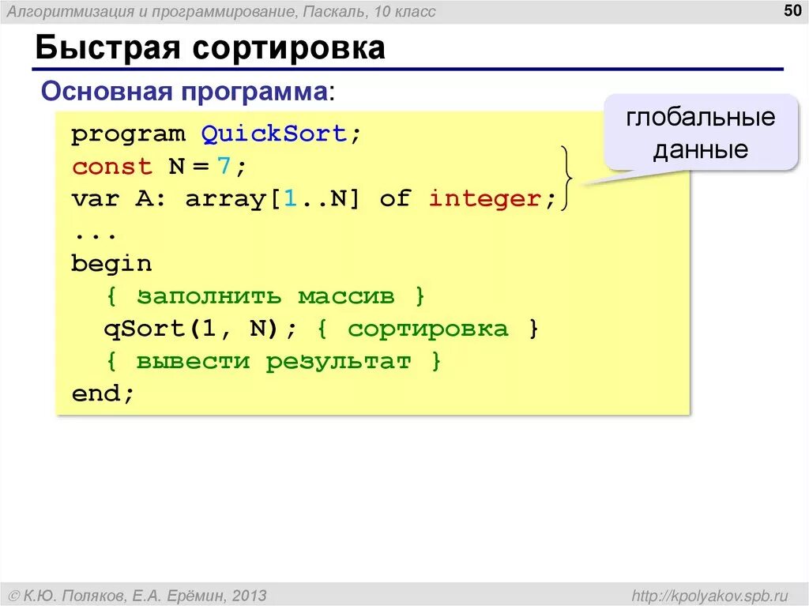This screenshot has width=809, height=606.
Task: Click the subtitle "Основная программа"
Action: coord(183,92)
